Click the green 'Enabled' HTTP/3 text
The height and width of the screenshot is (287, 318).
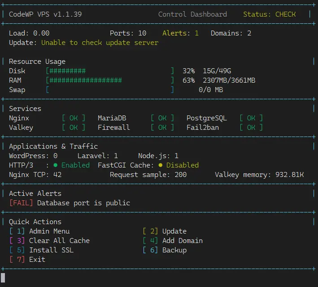75,165
